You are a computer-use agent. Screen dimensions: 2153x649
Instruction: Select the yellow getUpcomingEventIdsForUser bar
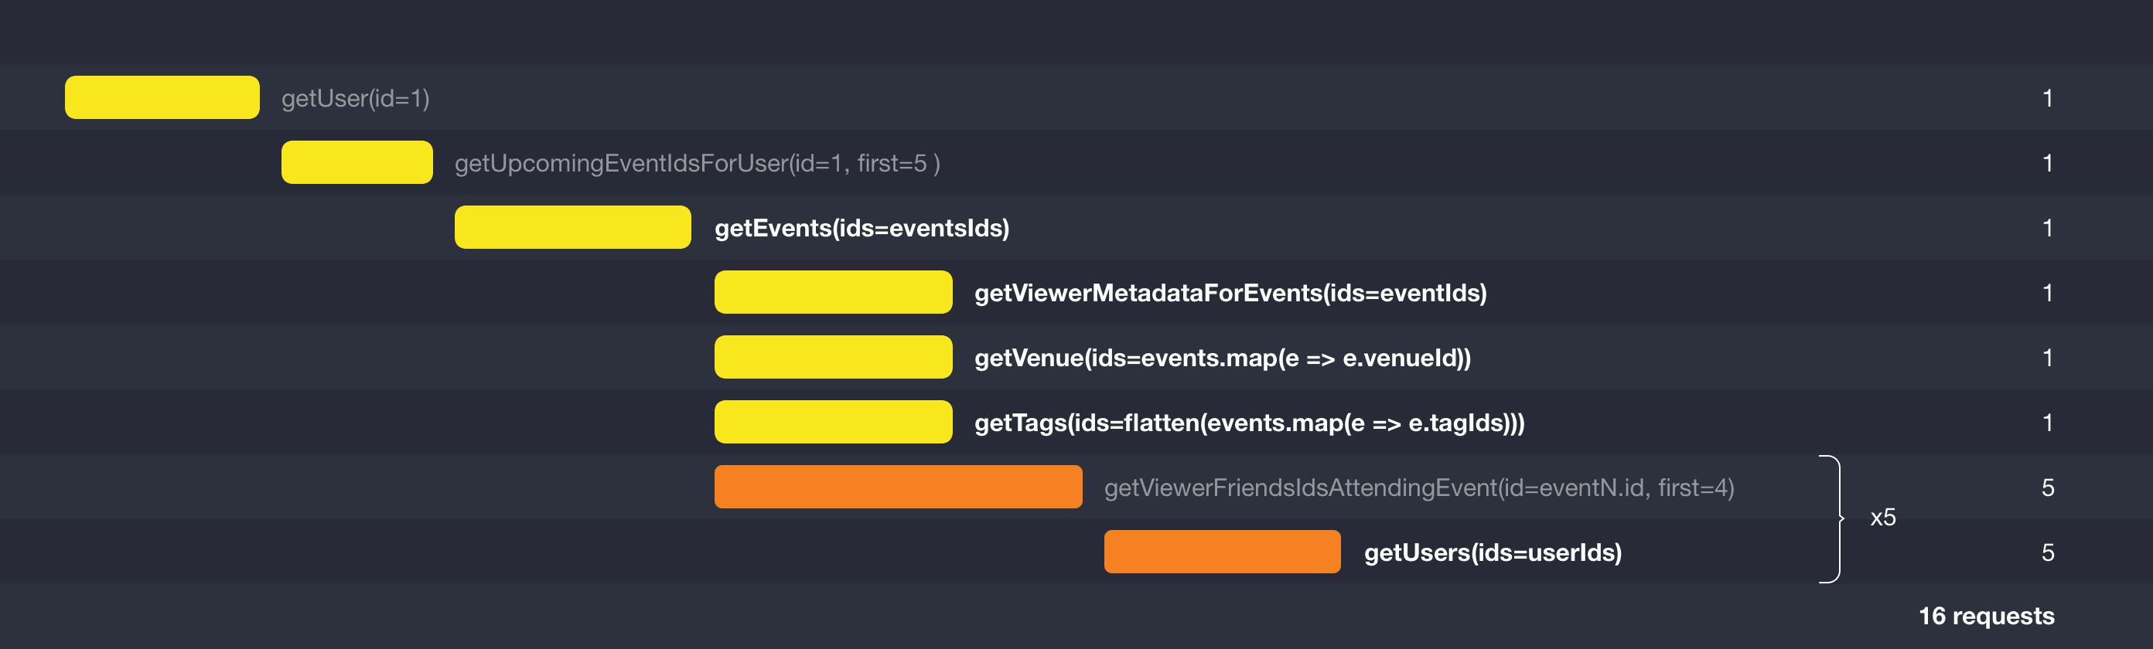[x=357, y=162]
